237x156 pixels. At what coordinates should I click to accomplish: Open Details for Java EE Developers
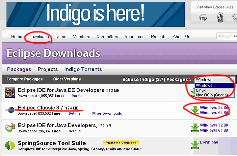77,96
